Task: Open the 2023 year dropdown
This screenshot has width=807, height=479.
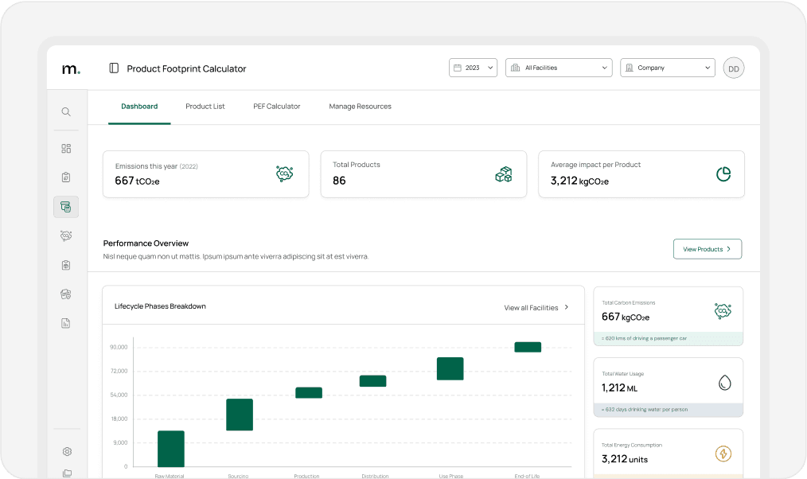Action: (x=473, y=68)
